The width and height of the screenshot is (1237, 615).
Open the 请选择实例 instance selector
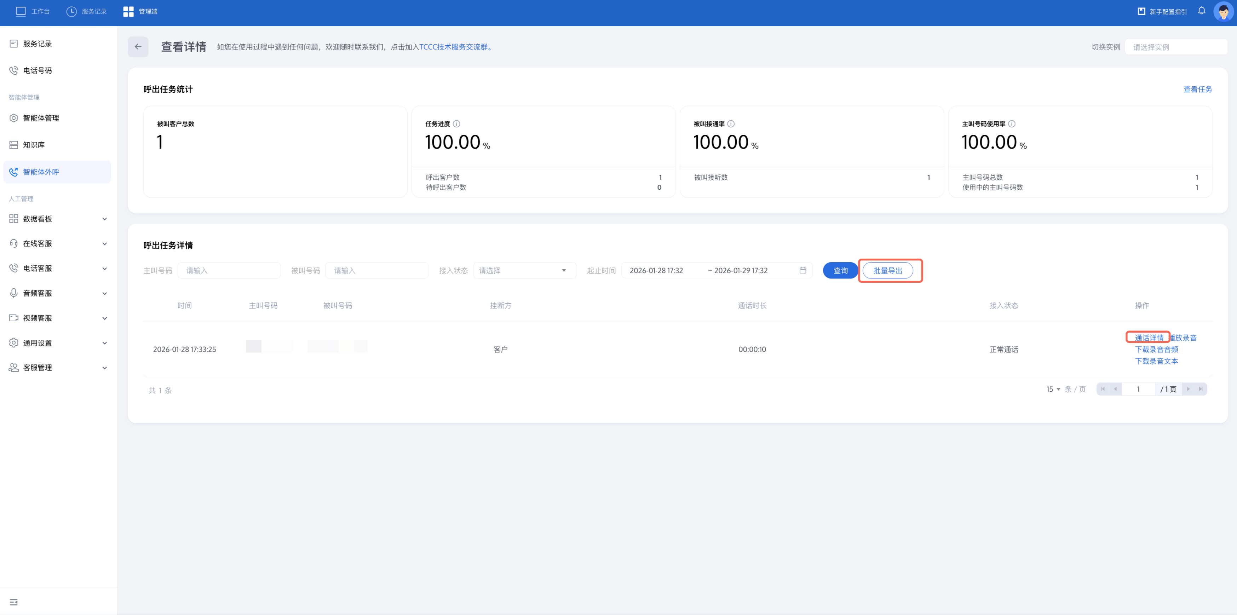(x=1175, y=47)
